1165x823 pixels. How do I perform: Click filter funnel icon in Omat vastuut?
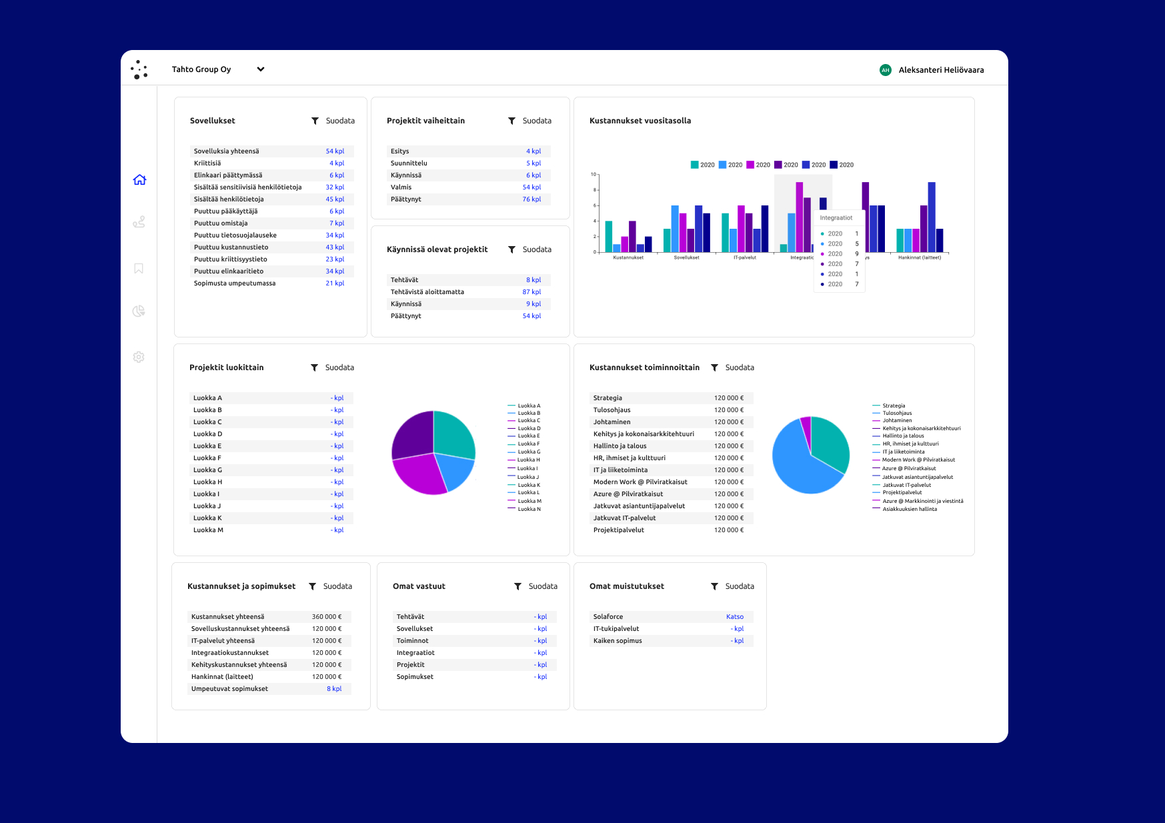517,586
